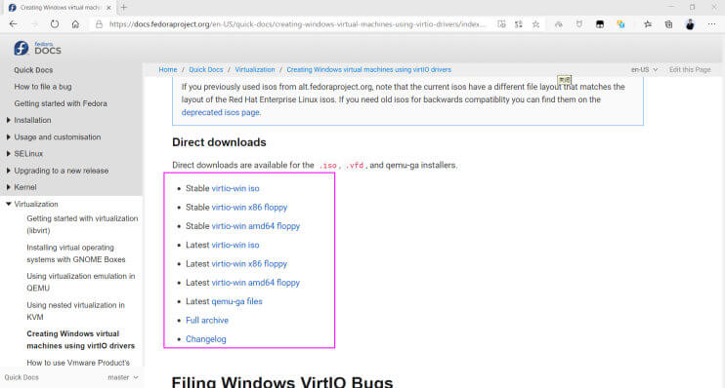Click the icon left of the favorites star
Image resolution: width=725 pixels, height=388 pixels.
point(519,24)
